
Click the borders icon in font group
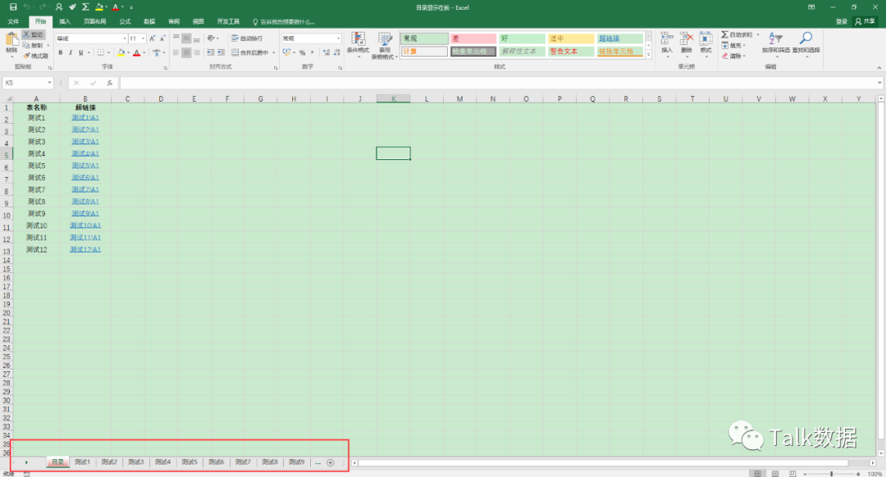click(101, 52)
